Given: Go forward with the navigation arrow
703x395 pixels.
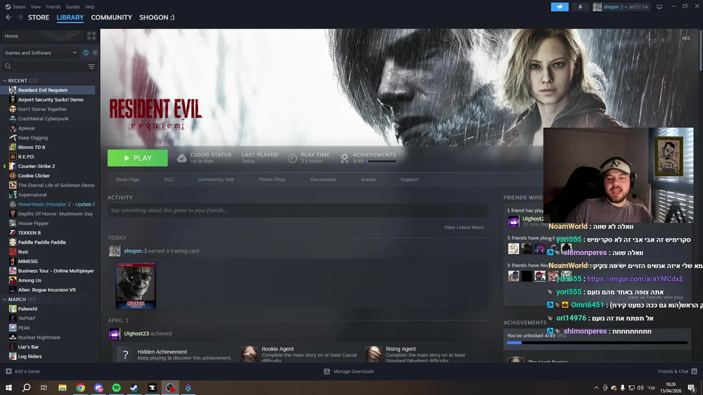Looking at the screenshot, I should point(20,18).
